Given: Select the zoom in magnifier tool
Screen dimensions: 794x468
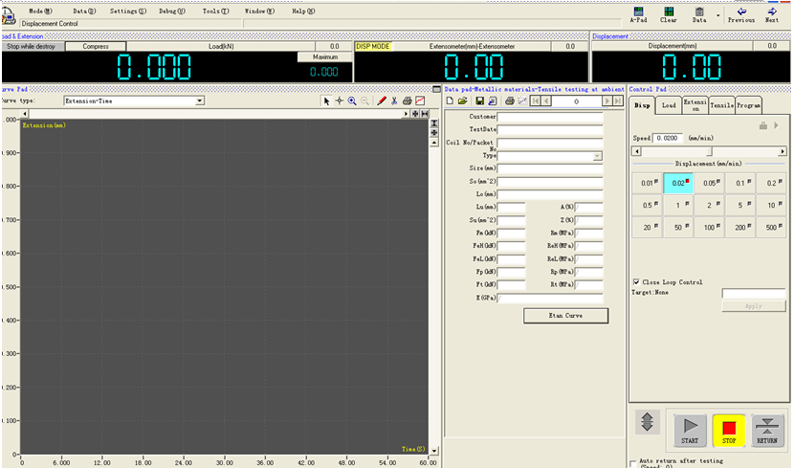Looking at the screenshot, I should click(x=352, y=100).
